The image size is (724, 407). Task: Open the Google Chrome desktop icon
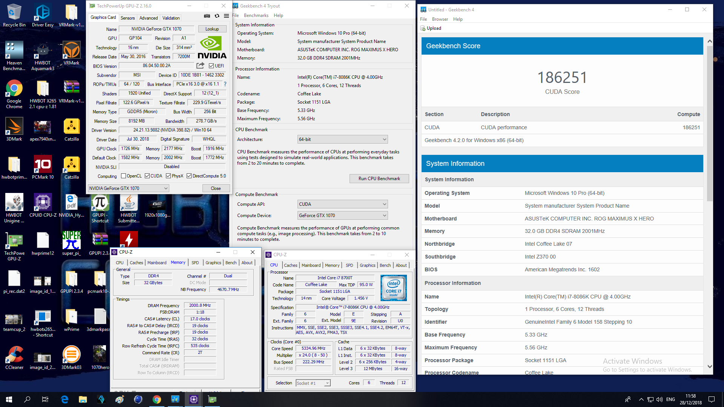tap(14, 94)
